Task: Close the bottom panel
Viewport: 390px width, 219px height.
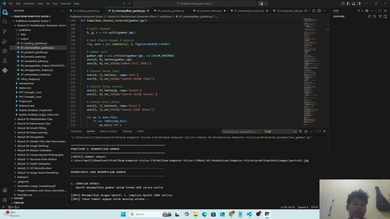Action: [x=324, y=131]
